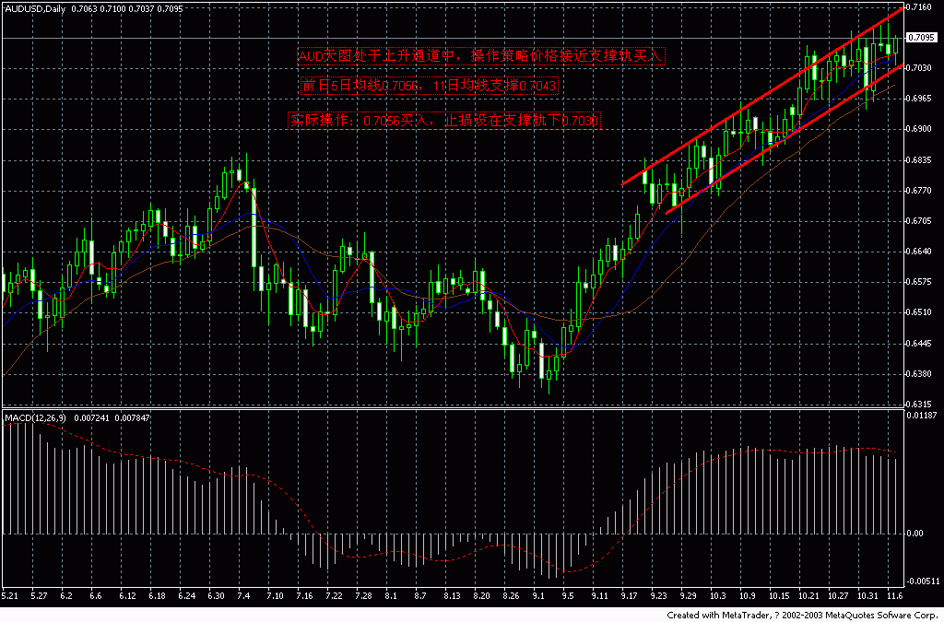Viewport: 944px width, 622px height.
Task: Click the 0.6965 price axis label
Action: 921,98
